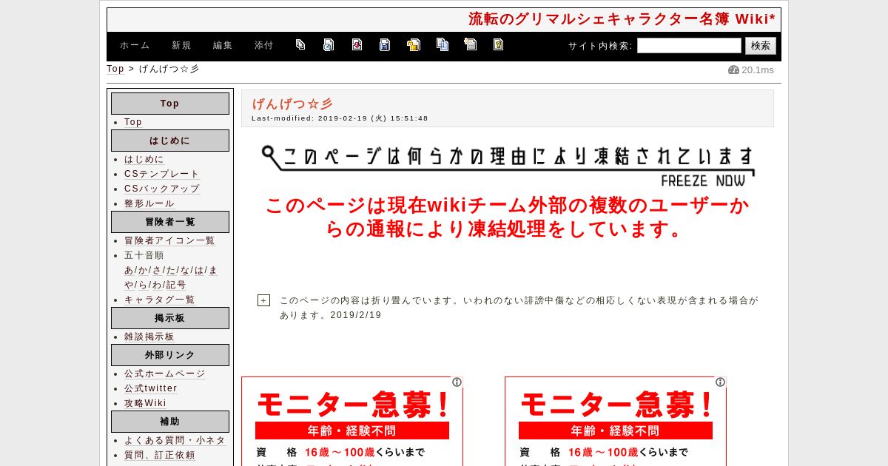The image size is (888, 466).
Task: Click the right モニター急募 advertisement
Action: 616,422
